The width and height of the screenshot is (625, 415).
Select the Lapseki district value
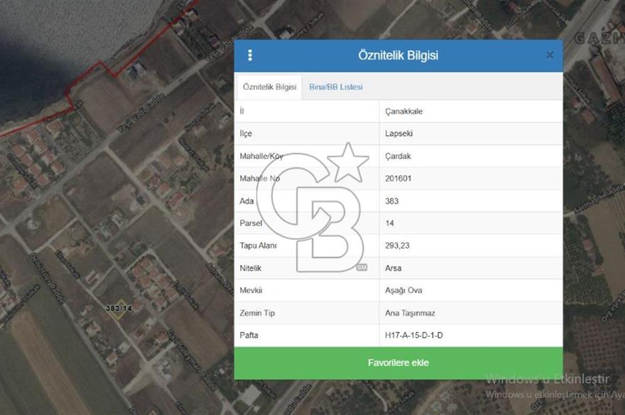click(x=399, y=134)
